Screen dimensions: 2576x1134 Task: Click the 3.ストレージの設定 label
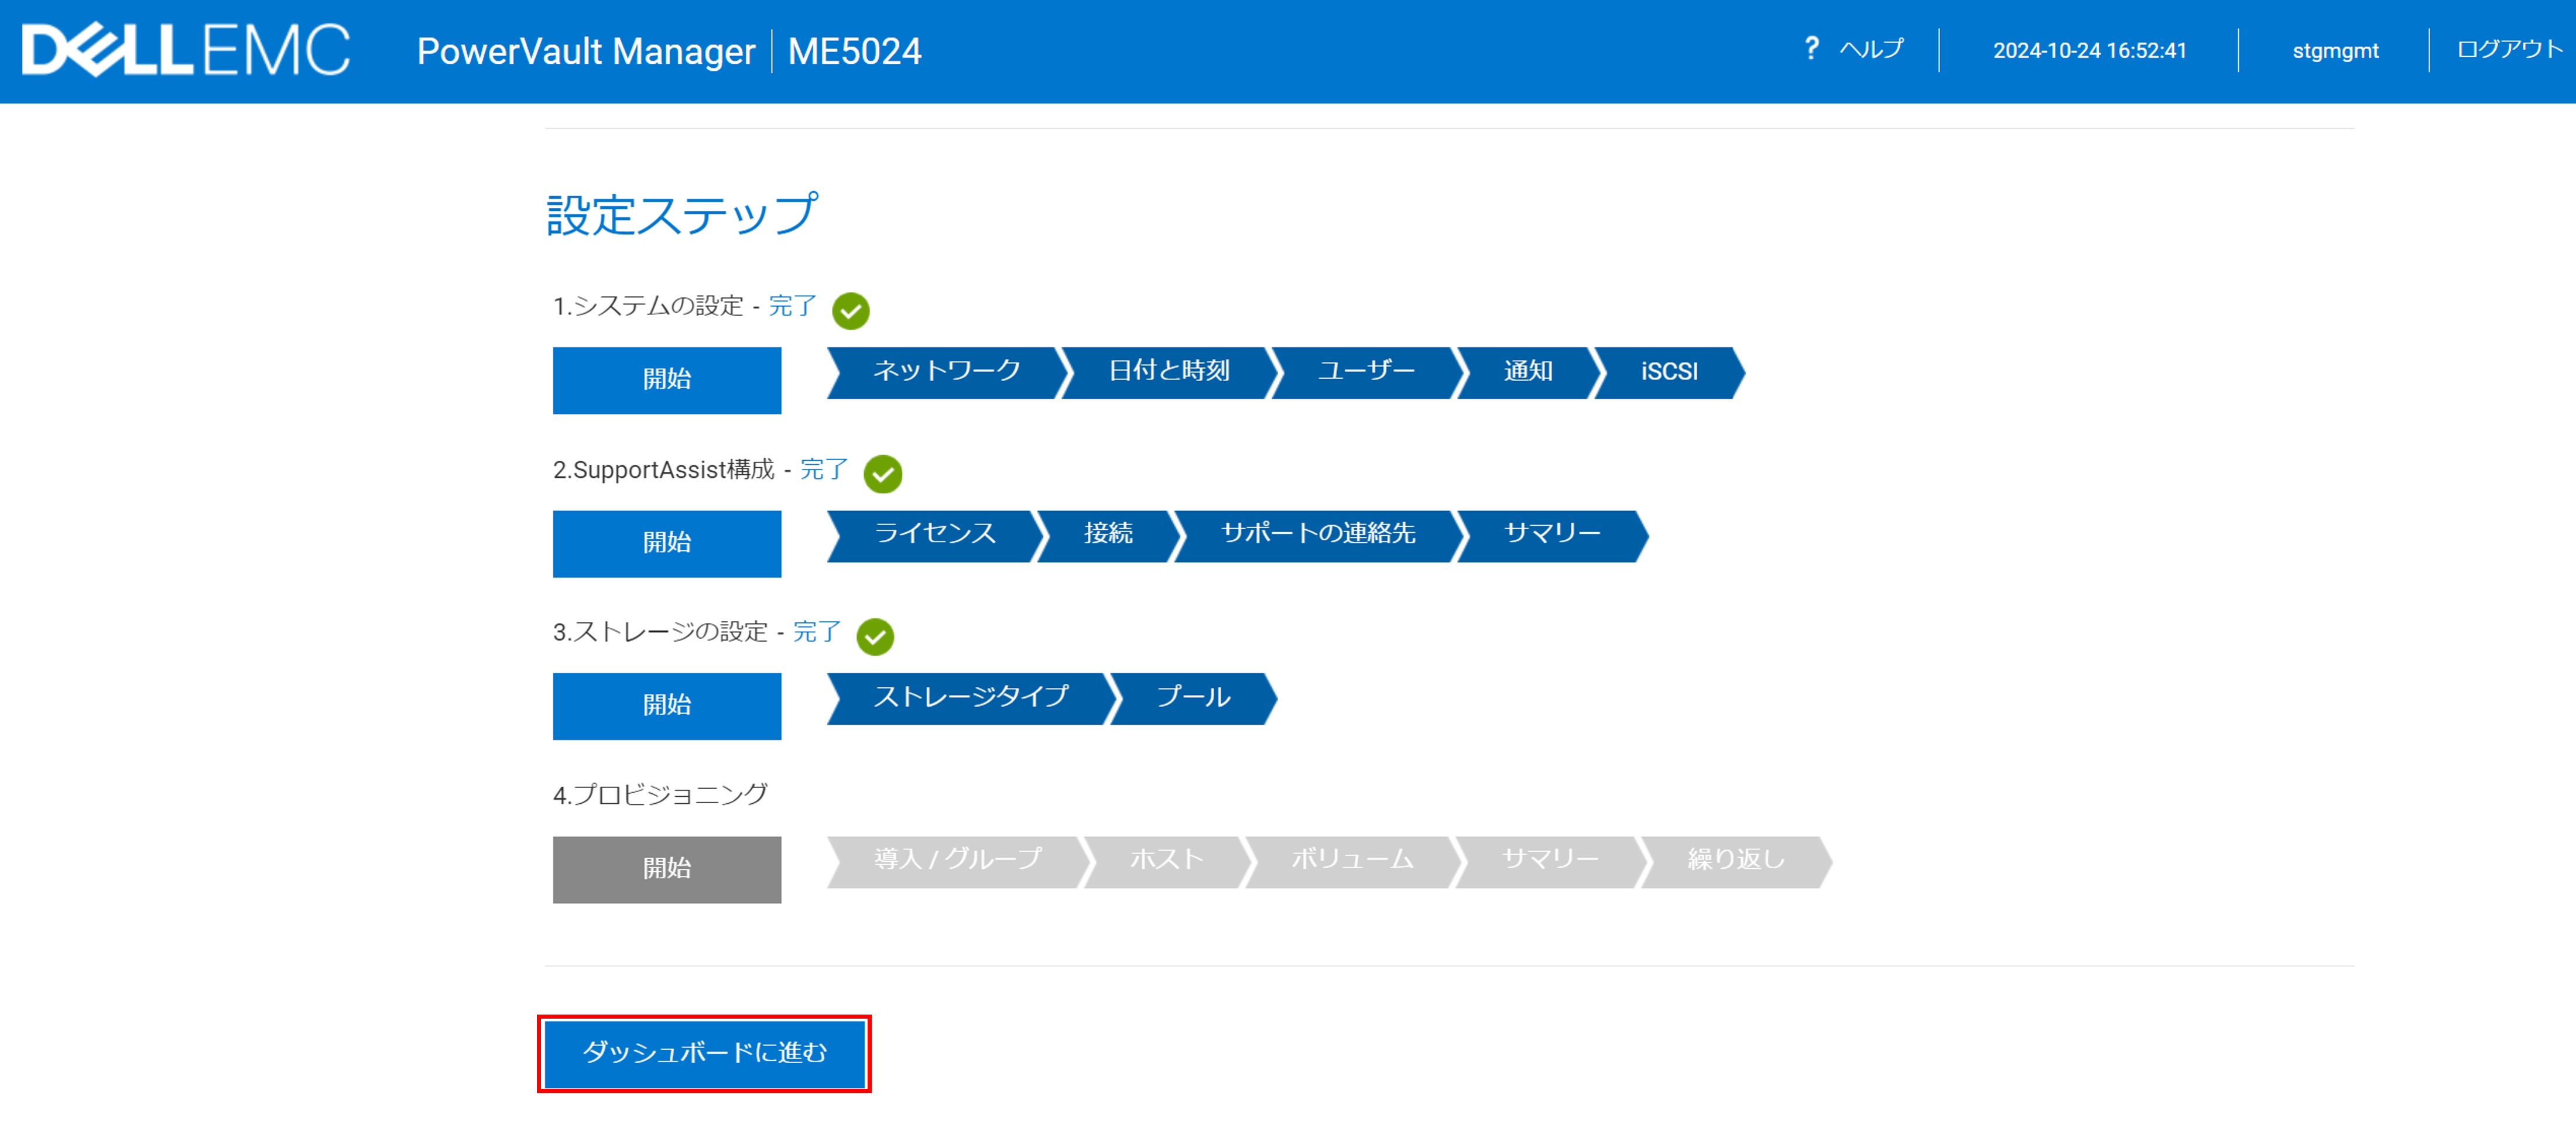point(660,632)
